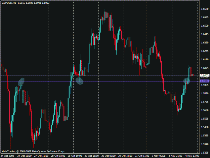This screenshot has height=158, width=210.
Task: Select the purple 1.5943 price level label
Action: tap(205, 81)
